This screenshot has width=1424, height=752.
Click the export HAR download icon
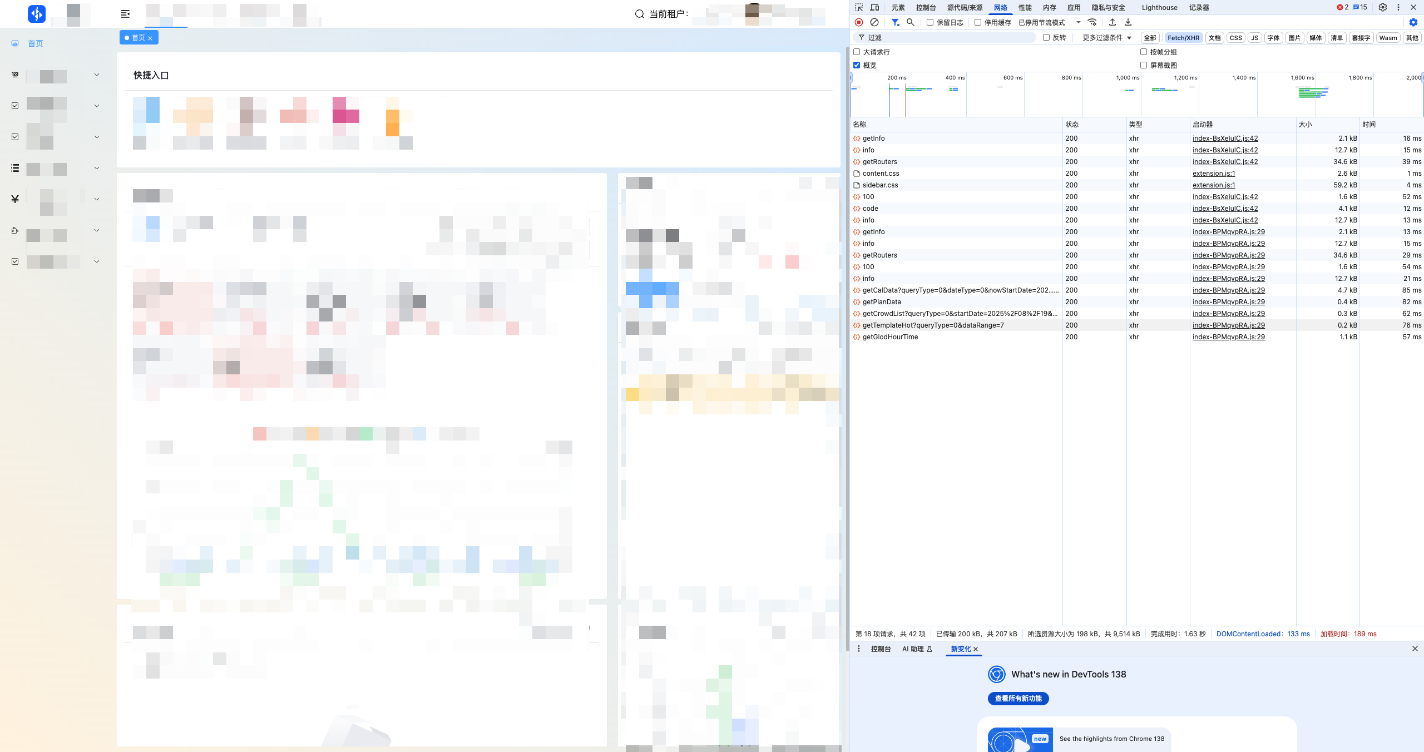[x=1128, y=22]
